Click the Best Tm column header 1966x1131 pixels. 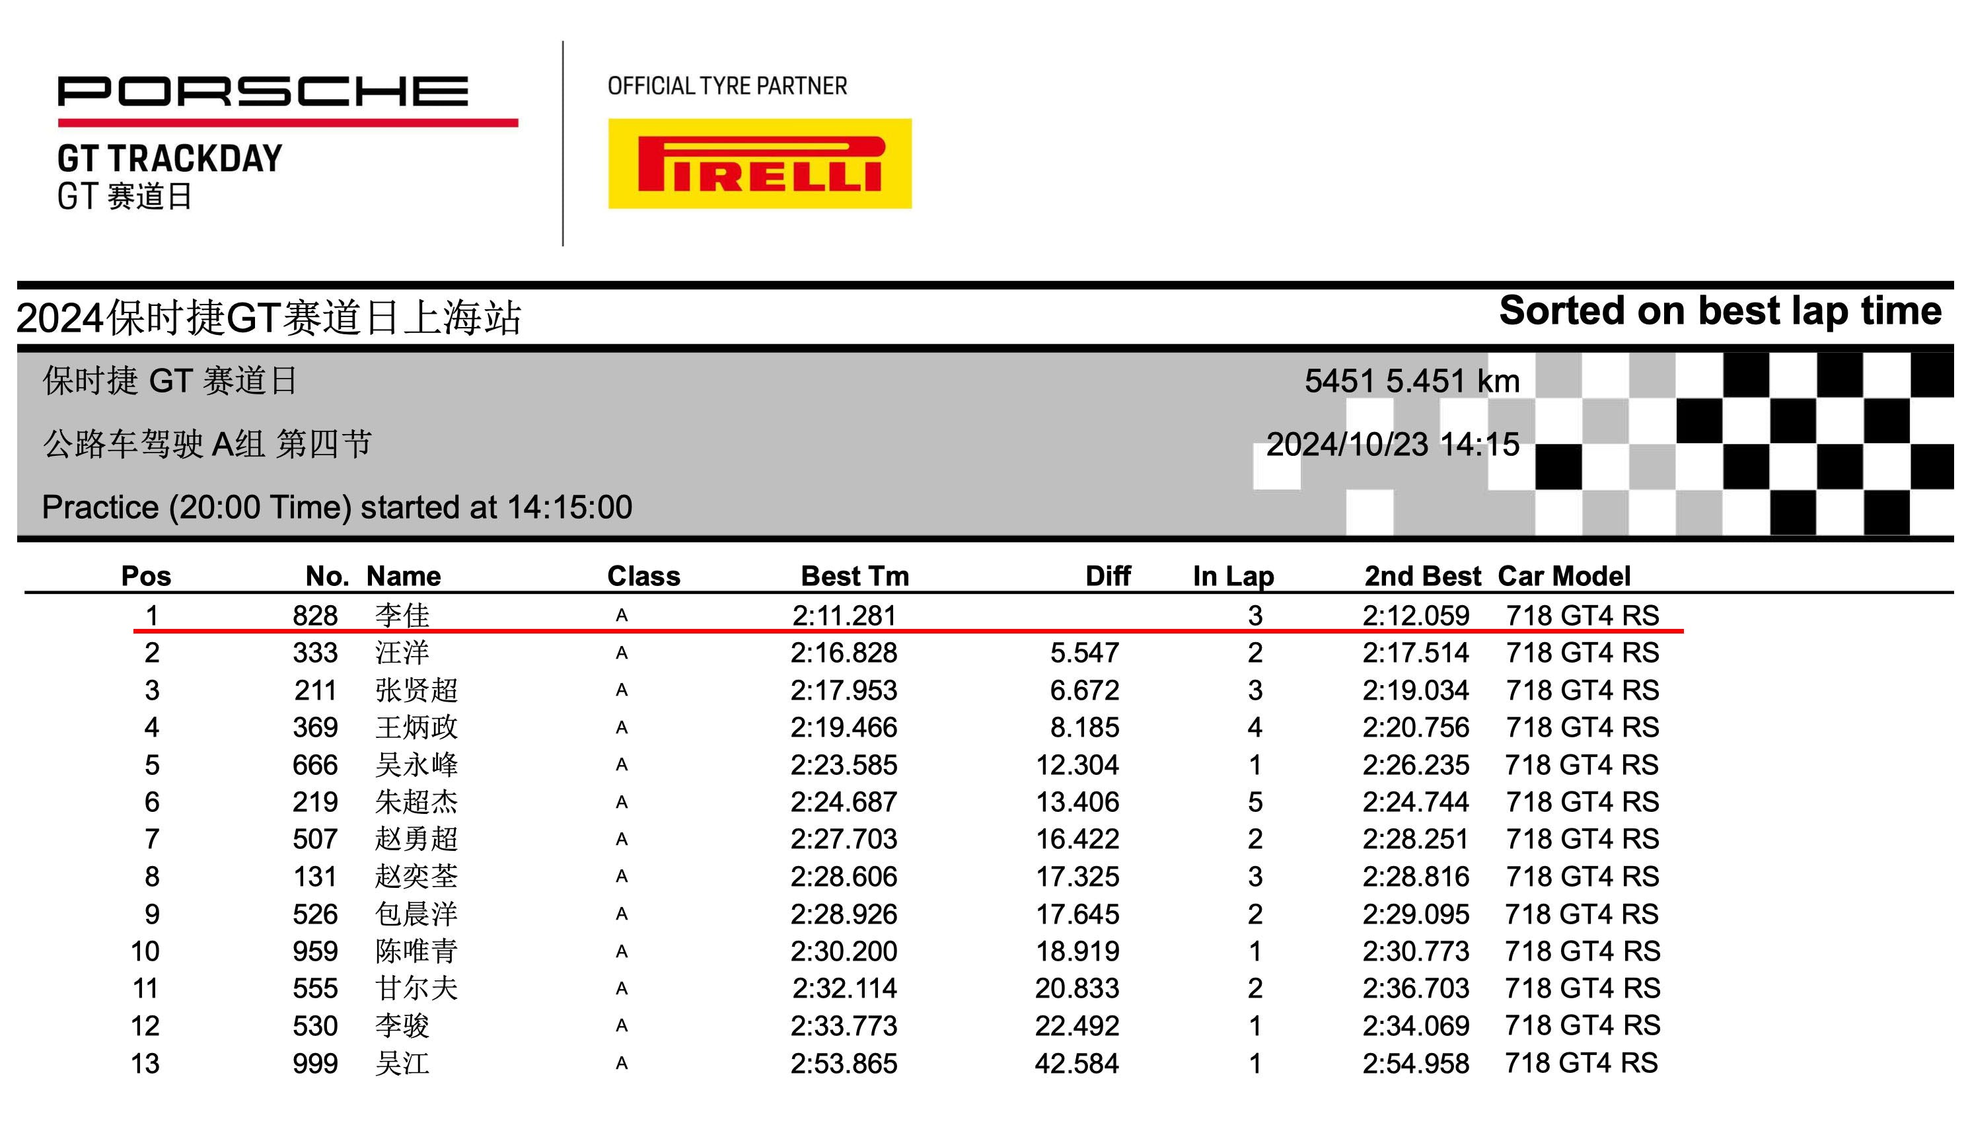(x=854, y=575)
